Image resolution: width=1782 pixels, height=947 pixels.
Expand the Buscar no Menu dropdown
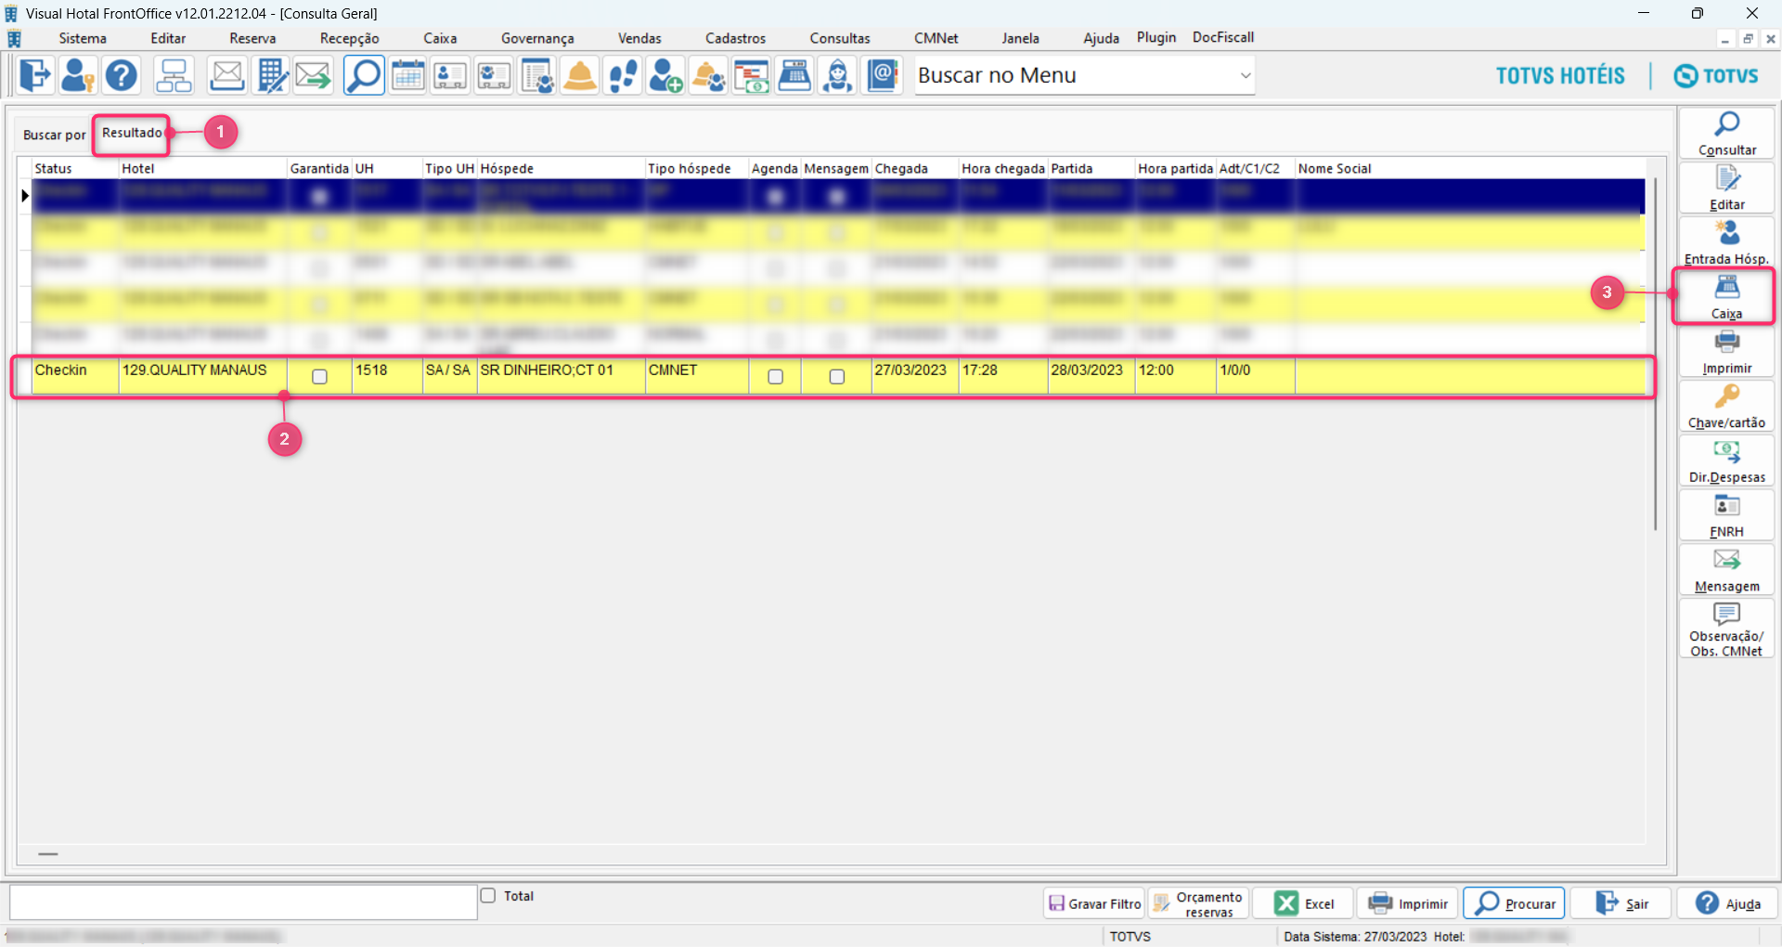[1246, 75]
